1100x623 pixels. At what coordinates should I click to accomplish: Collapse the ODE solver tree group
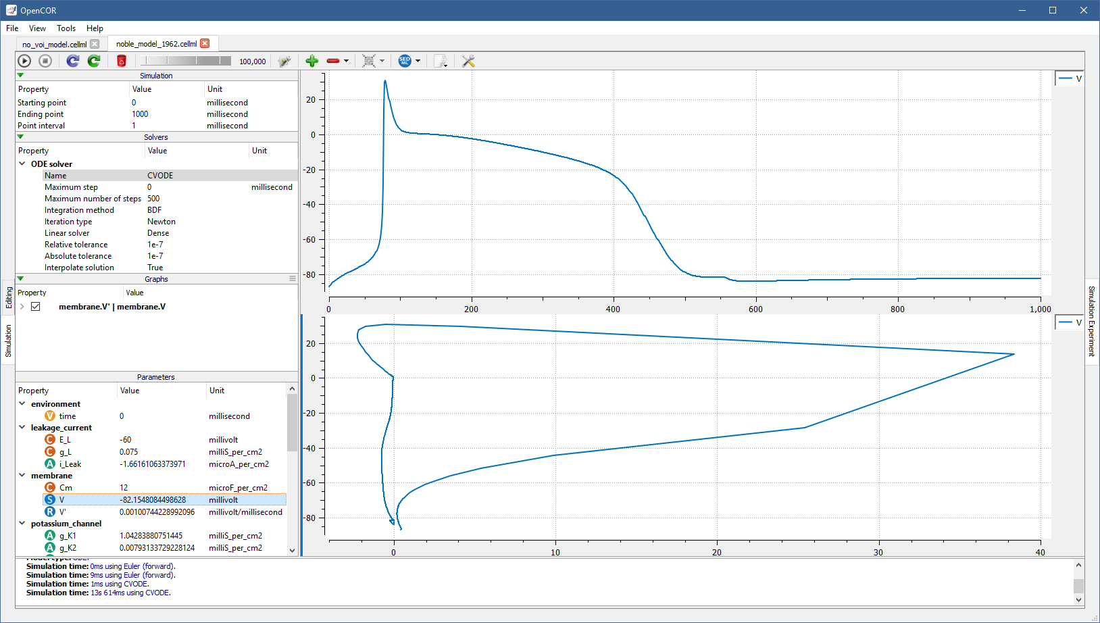coord(22,164)
